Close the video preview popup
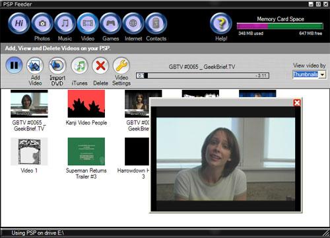Viewport: 330px width, 238px height. (297, 102)
